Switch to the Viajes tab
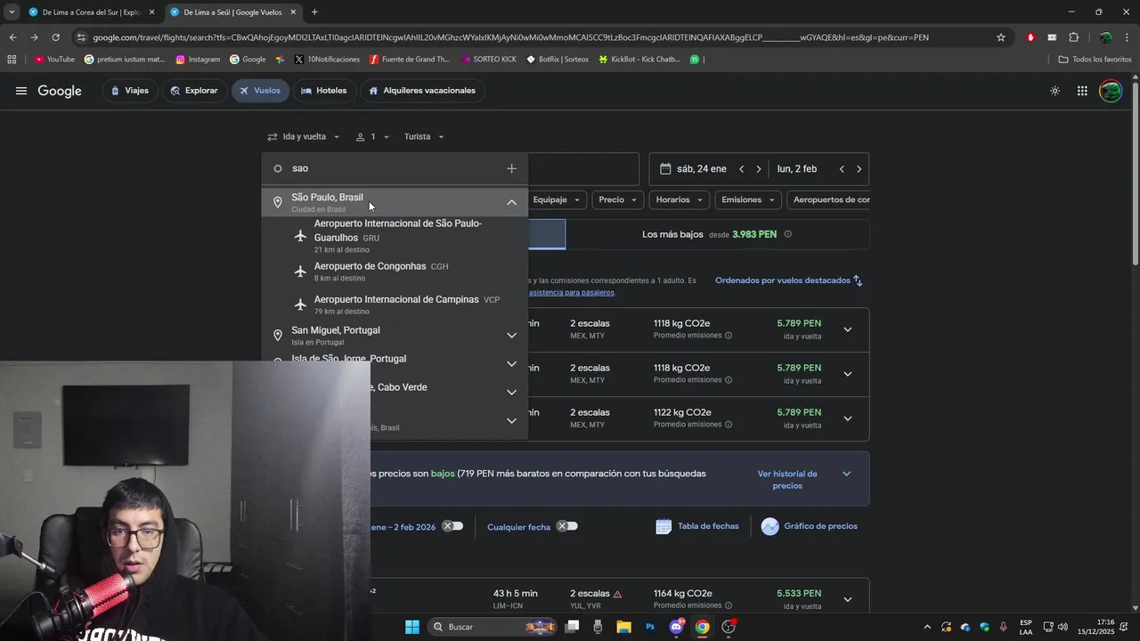1140x641 pixels. [129, 91]
